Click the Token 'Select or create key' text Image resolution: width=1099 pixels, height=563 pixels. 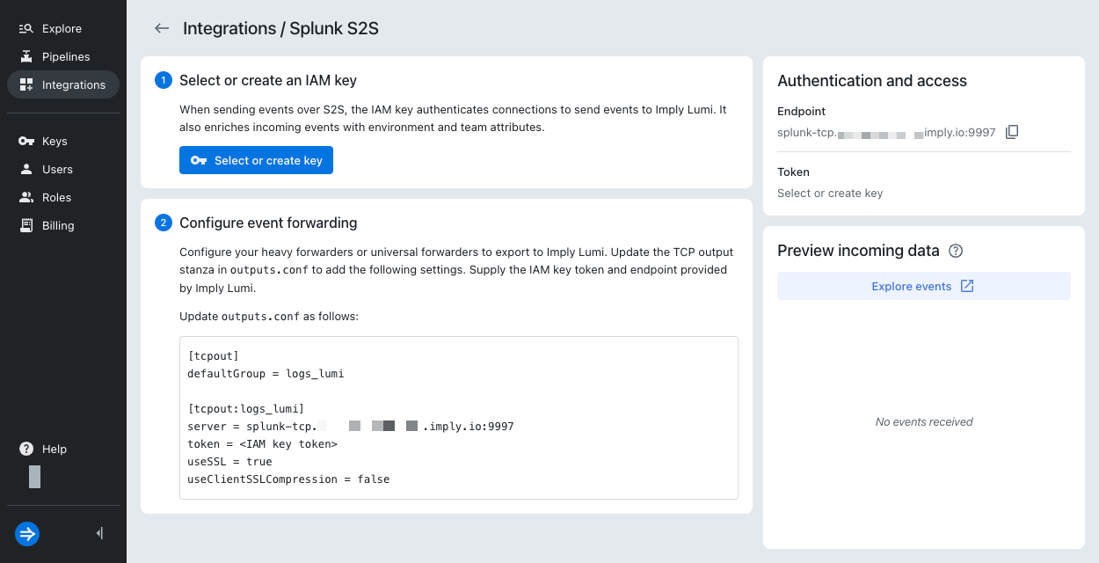pyautogui.click(x=830, y=193)
